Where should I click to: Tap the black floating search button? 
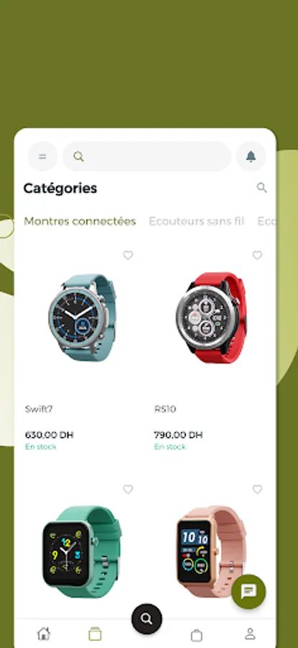coord(146,618)
